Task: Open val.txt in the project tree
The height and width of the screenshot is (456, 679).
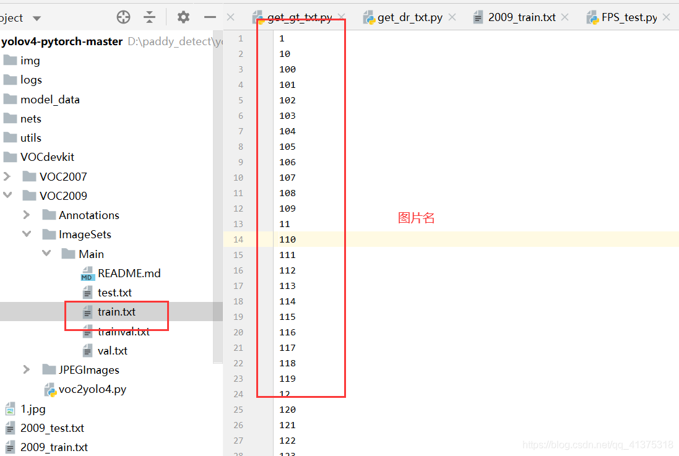Action: [x=112, y=350]
